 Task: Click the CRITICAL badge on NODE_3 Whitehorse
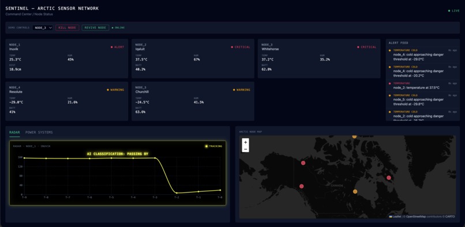coord(367,47)
